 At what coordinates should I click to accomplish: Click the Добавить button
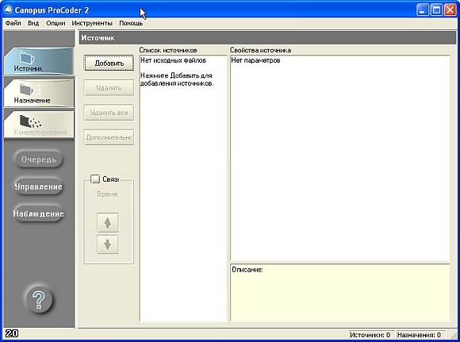[109, 63]
